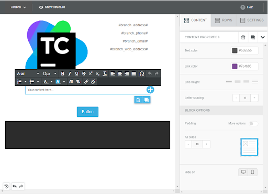Click the blue move handle on text block

tap(150, 90)
